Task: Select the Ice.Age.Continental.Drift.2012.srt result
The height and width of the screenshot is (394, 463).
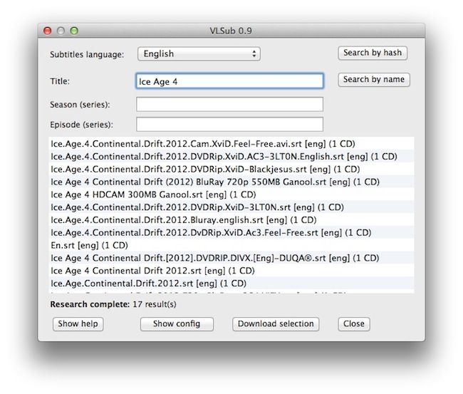Action: click(x=231, y=284)
